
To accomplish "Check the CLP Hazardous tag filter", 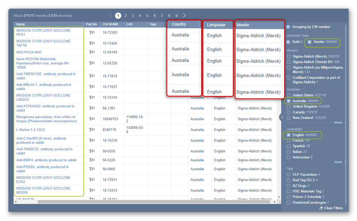I will (x=289, y=175).
